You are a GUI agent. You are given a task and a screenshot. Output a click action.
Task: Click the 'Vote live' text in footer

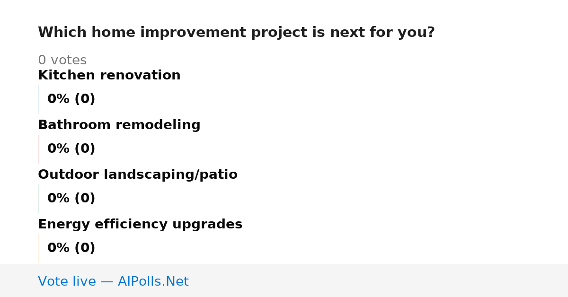coord(67,281)
